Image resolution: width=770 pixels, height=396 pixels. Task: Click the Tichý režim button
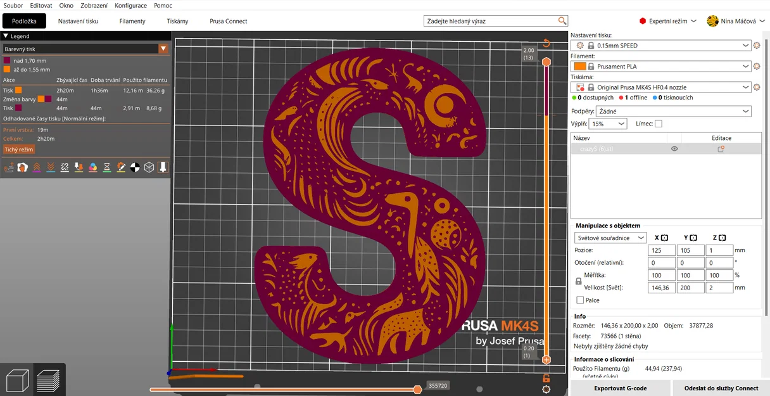(x=19, y=150)
